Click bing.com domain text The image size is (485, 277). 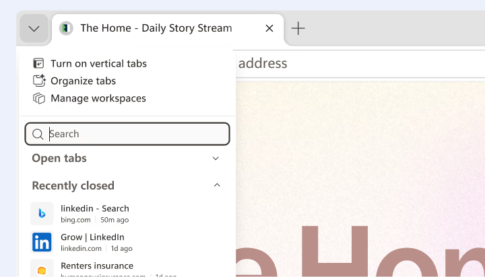click(75, 220)
